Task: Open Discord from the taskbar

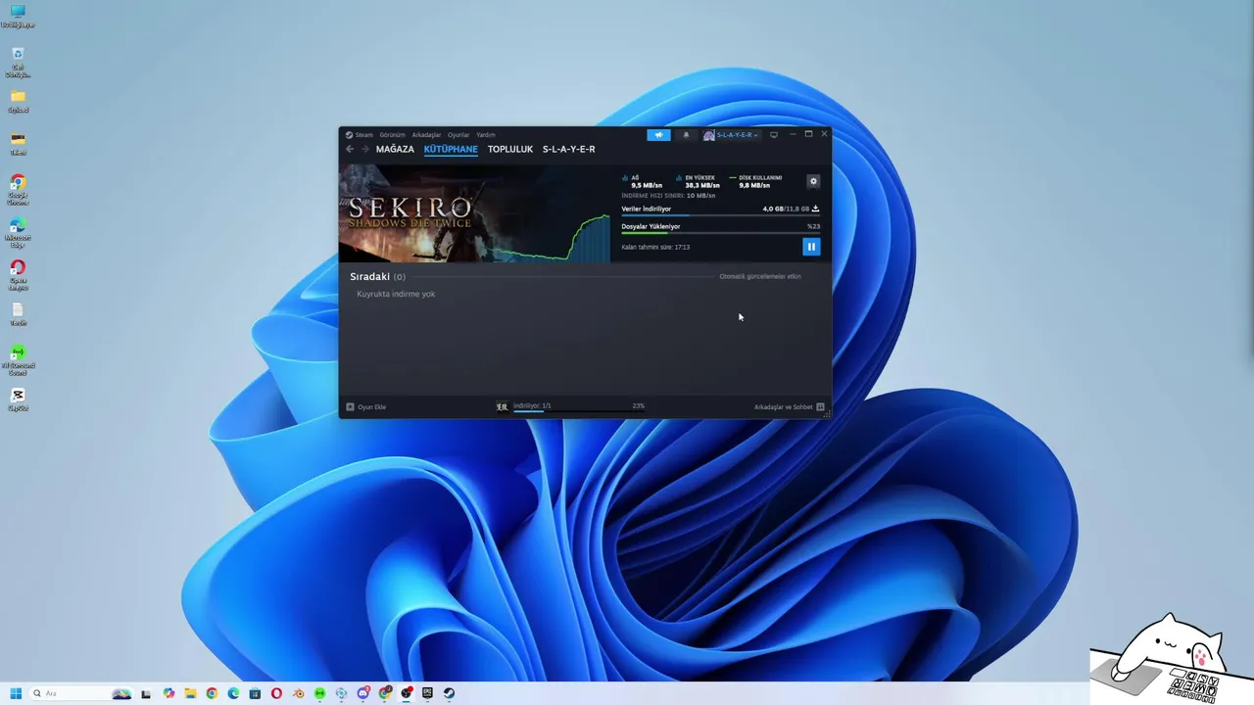Action: [363, 693]
